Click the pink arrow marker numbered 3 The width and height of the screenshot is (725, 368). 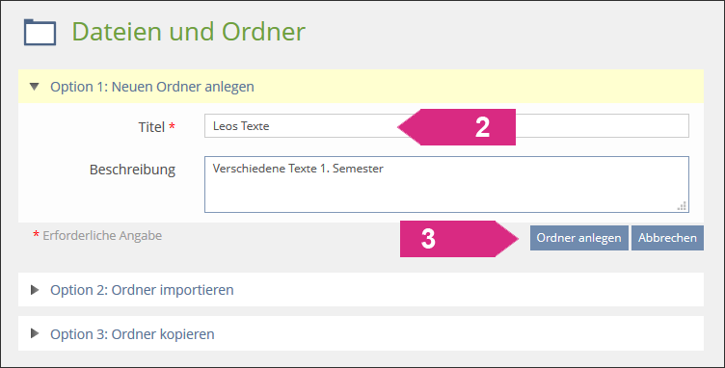(460, 239)
